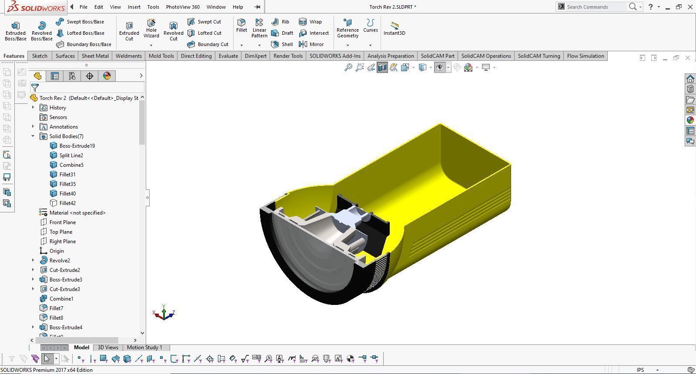The width and height of the screenshot is (696, 374).
Task: Open the File menu
Action: tap(84, 7)
